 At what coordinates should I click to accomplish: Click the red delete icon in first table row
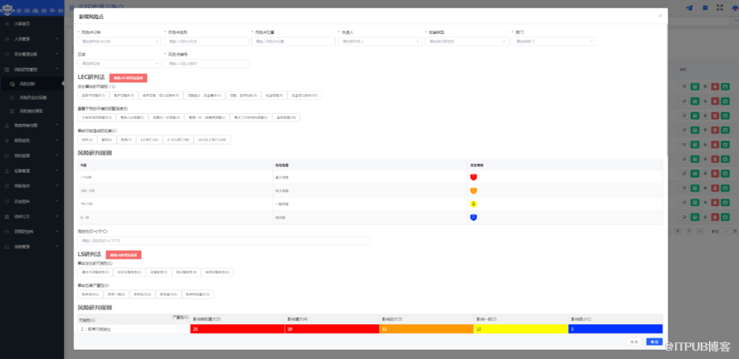(x=715, y=87)
